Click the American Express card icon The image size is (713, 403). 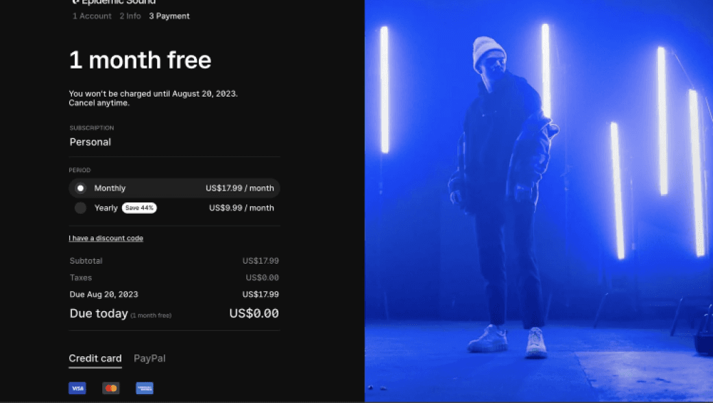click(145, 388)
